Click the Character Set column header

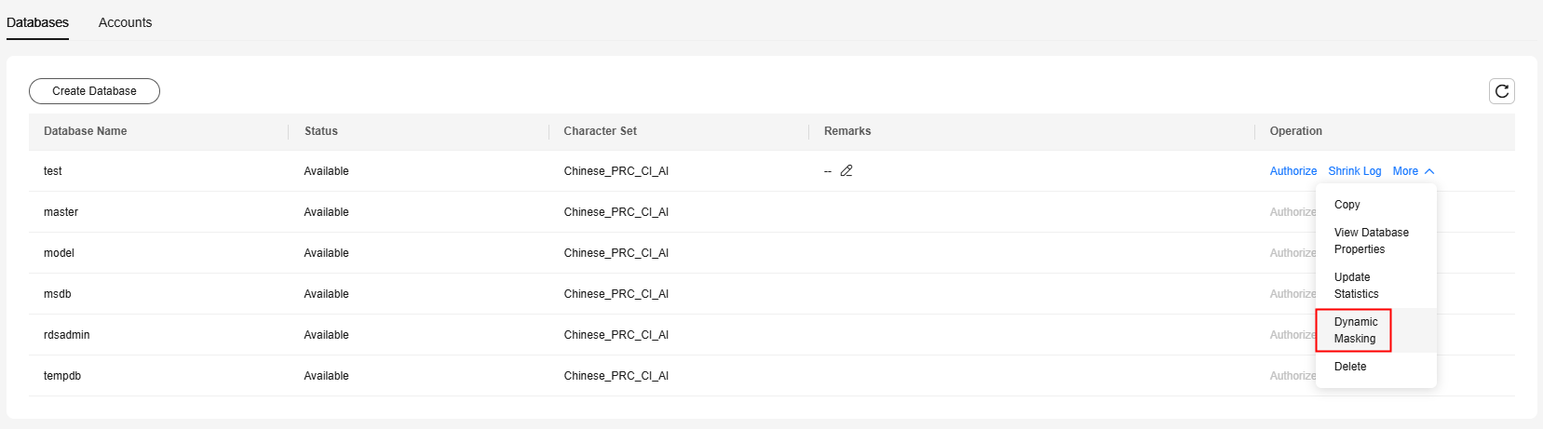point(600,131)
